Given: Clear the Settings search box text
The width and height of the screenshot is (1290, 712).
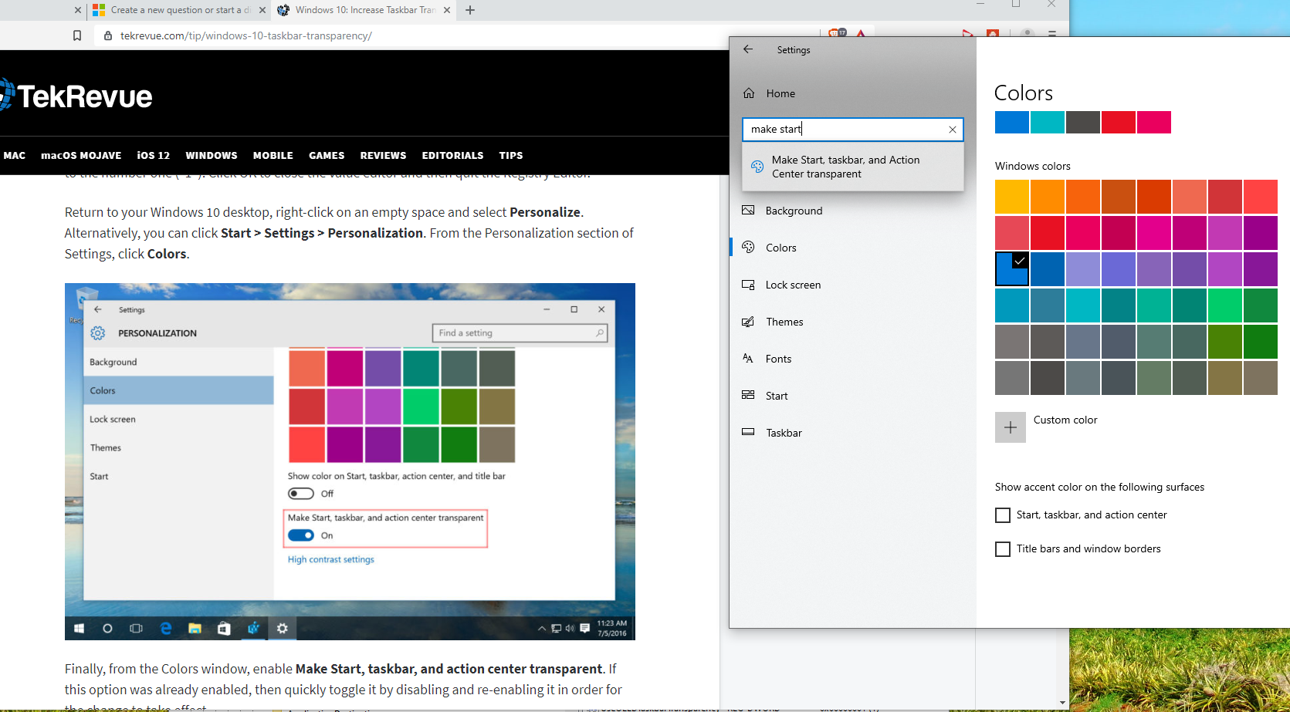Looking at the screenshot, I should [953, 130].
